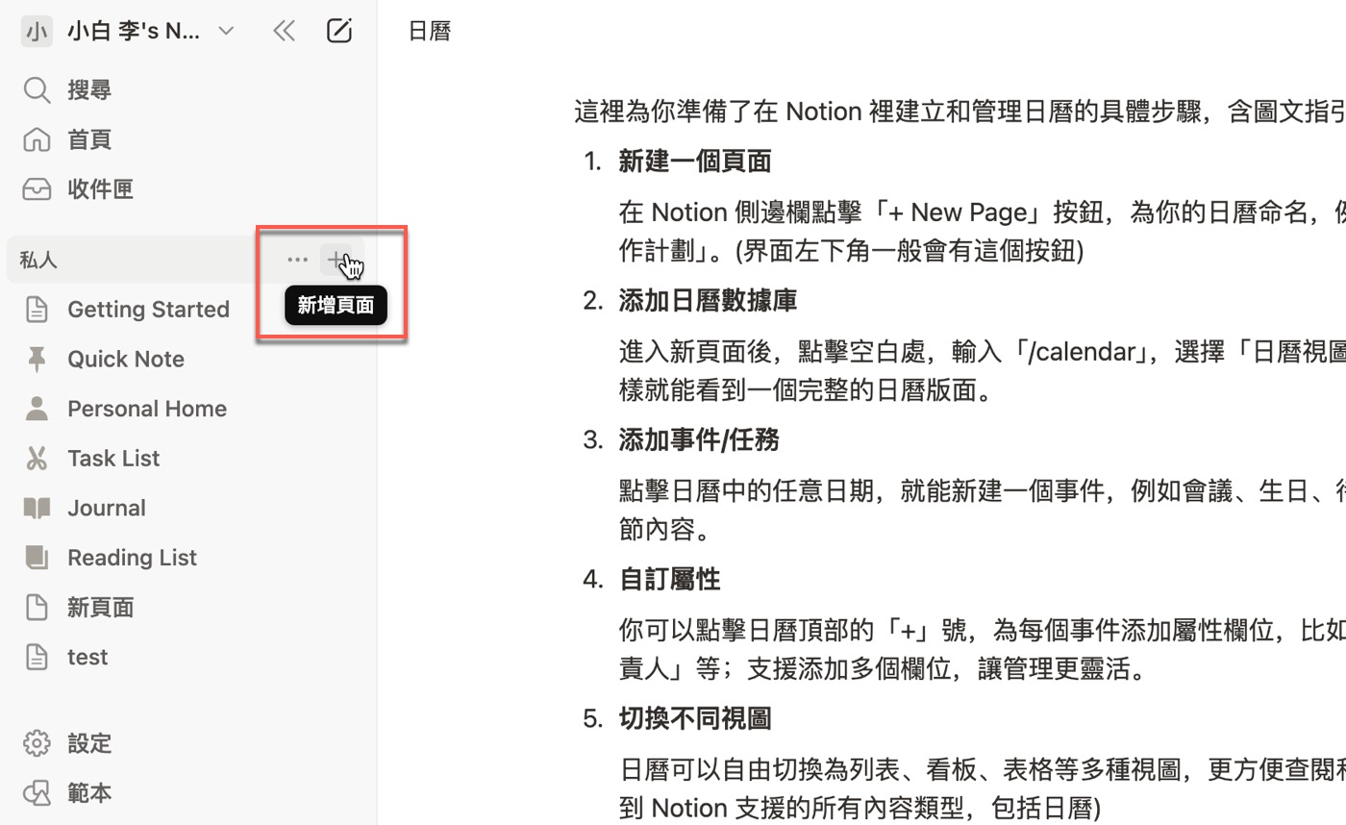The width and height of the screenshot is (1346, 825).
Task: Click the Getting Started page icon
Action: point(37,310)
